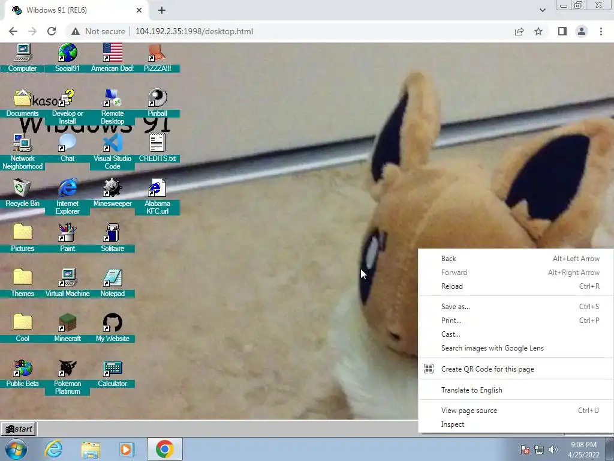Click the Not secure warning label
614x461 pixels.
[98, 31]
